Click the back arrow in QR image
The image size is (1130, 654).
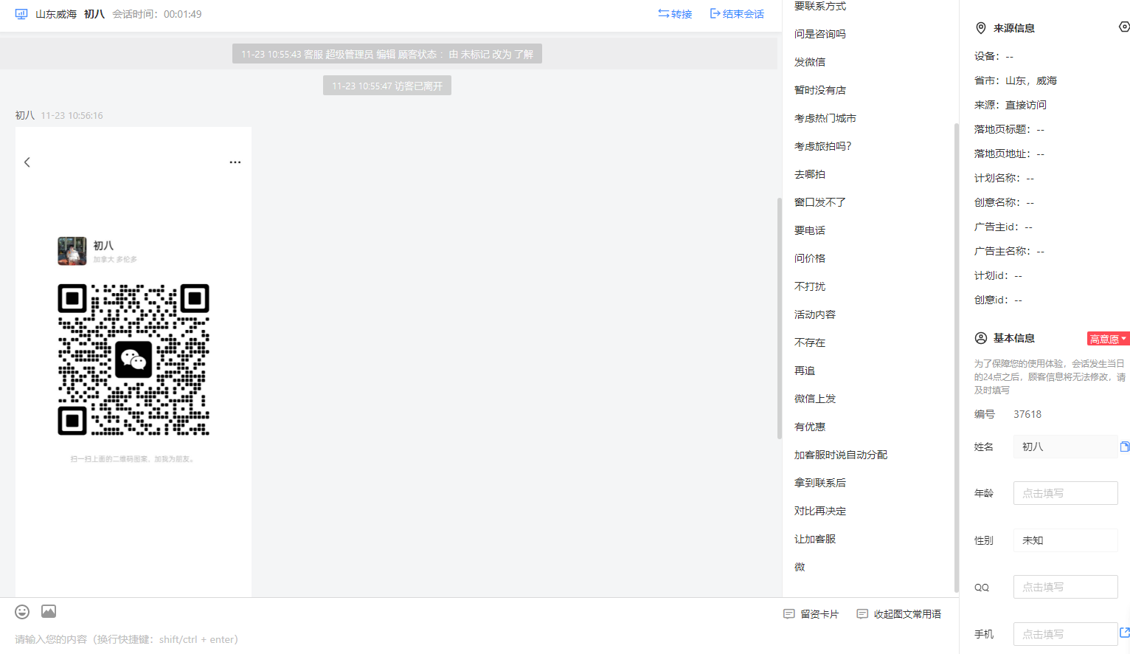click(x=27, y=162)
